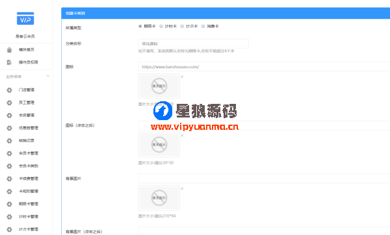Open 计时卡管理 in the sidebar

pyautogui.click(x=29, y=217)
